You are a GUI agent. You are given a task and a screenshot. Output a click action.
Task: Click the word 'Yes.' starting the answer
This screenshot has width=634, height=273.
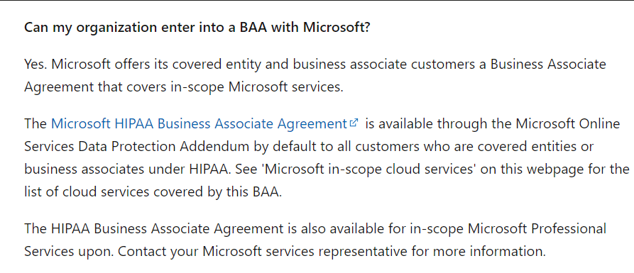36,65
